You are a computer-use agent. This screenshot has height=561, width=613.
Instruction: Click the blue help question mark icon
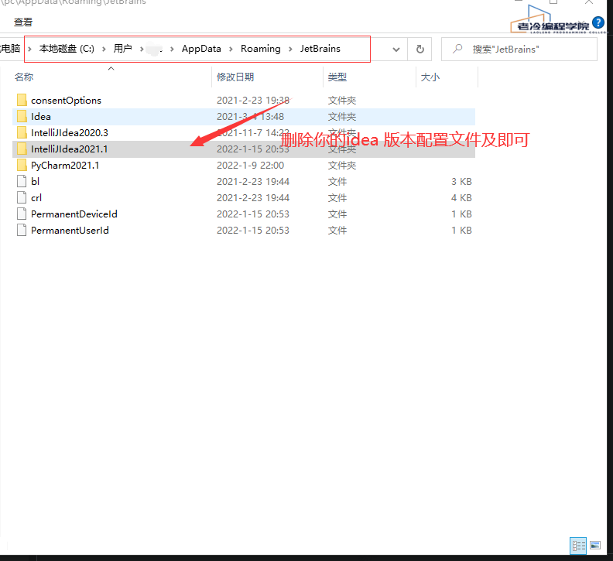pyautogui.click(x=598, y=22)
